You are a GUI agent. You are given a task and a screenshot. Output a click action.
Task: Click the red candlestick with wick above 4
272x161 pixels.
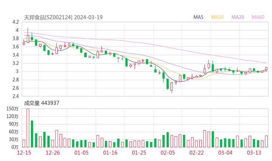coord(28,35)
